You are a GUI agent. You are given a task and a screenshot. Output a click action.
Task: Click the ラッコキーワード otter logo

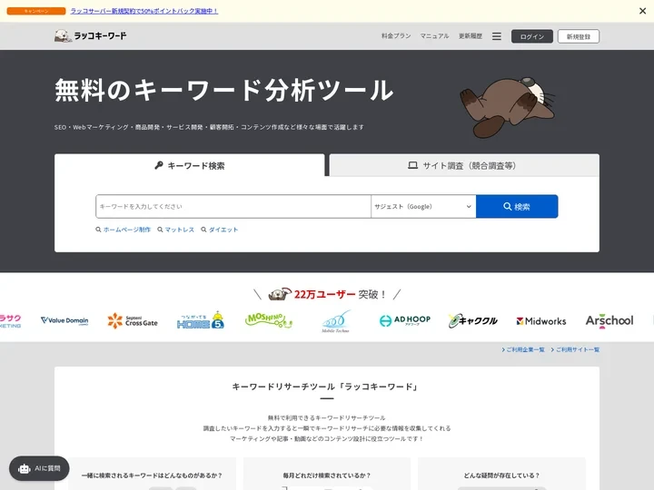[90, 35]
